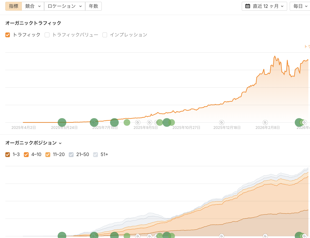Click Google icon near February in positions chart
Viewport: 310px width, 238px height.
pyautogui.click(x=265, y=236)
